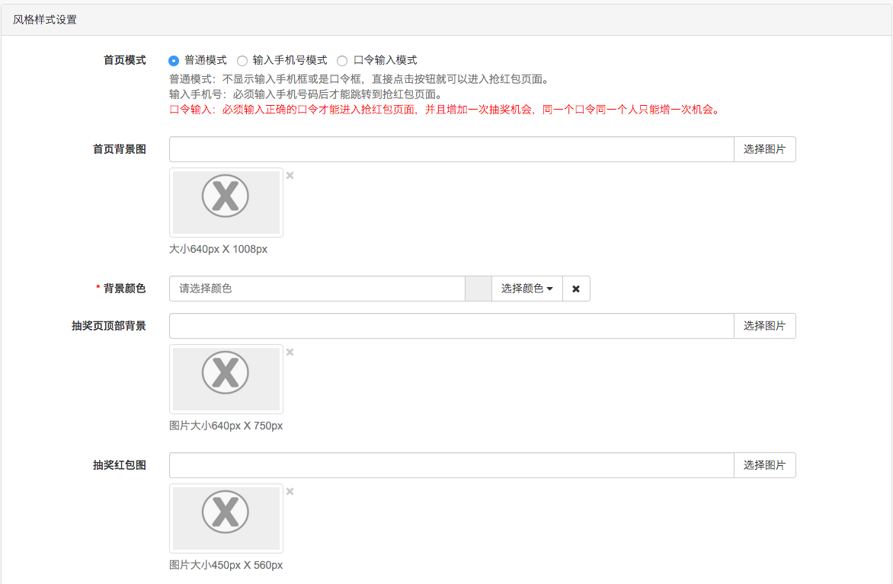Click the 抽奖页顶部背景 placeholder thumbnail
The width and height of the screenshot is (893, 584).
click(226, 379)
